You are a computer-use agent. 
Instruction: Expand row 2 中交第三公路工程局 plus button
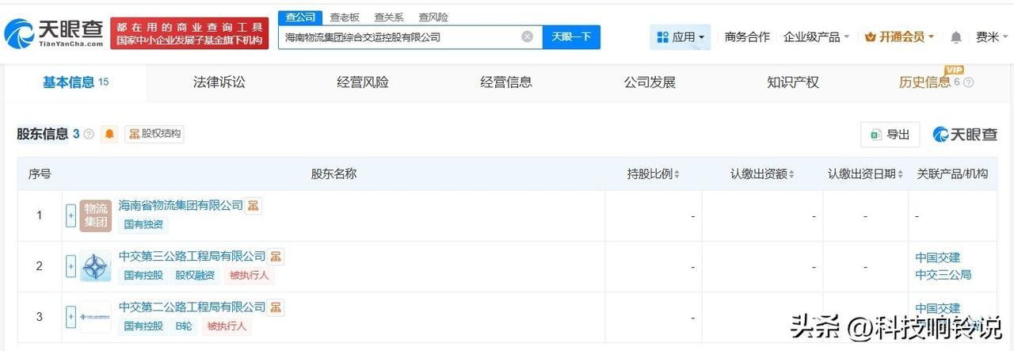tap(71, 266)
